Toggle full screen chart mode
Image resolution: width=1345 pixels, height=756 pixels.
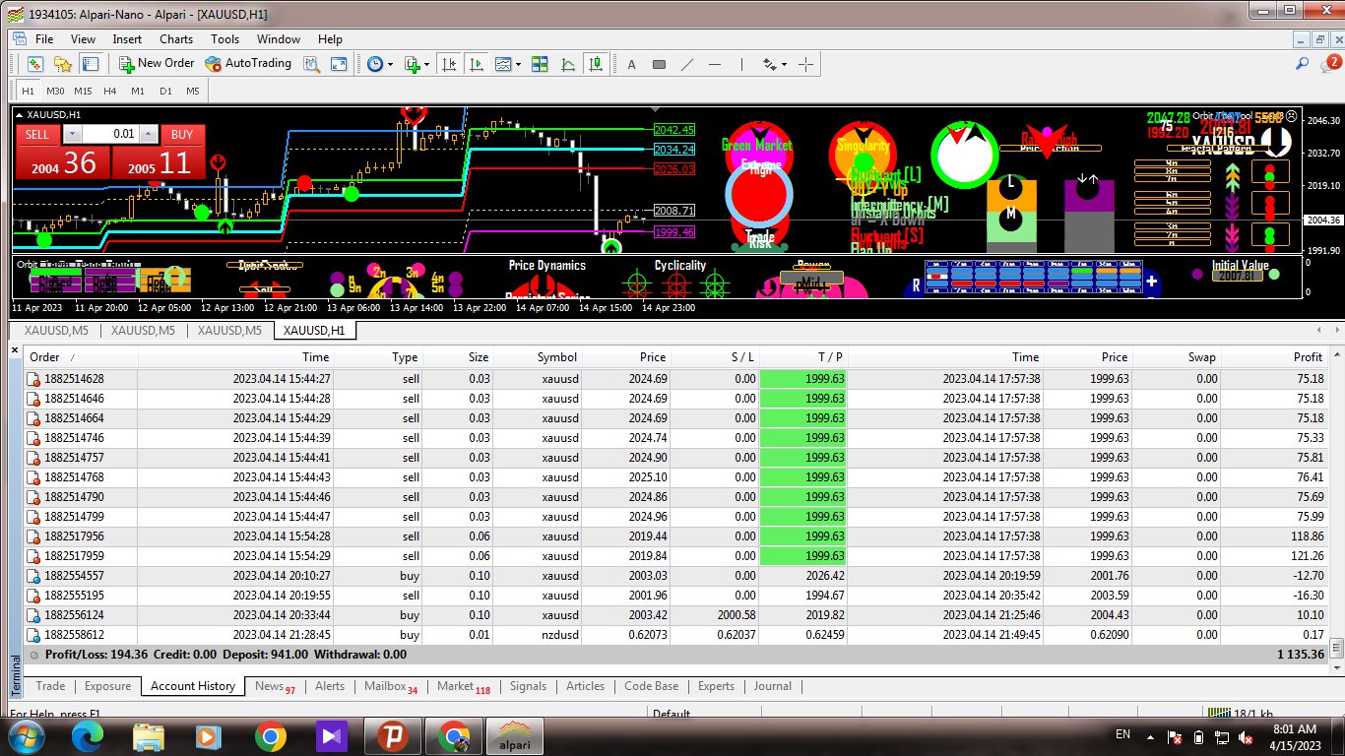pos(339,64)
